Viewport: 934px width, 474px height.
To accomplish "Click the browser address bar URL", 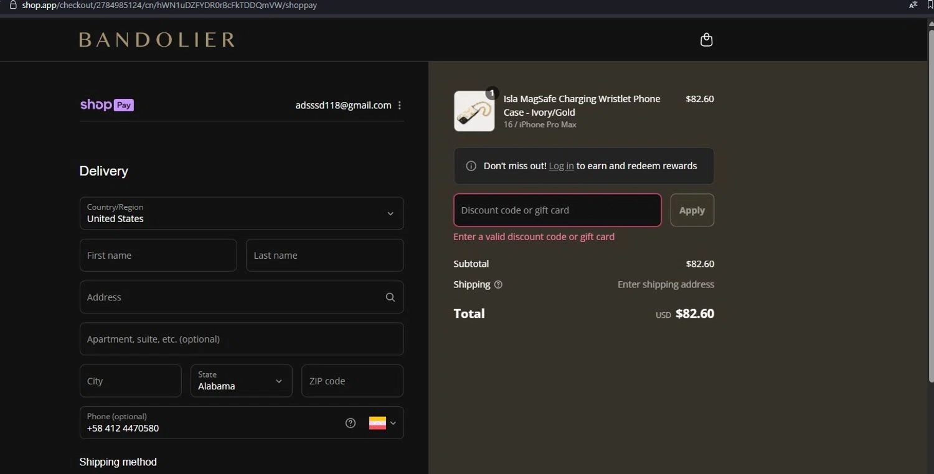I will point(169,5).
